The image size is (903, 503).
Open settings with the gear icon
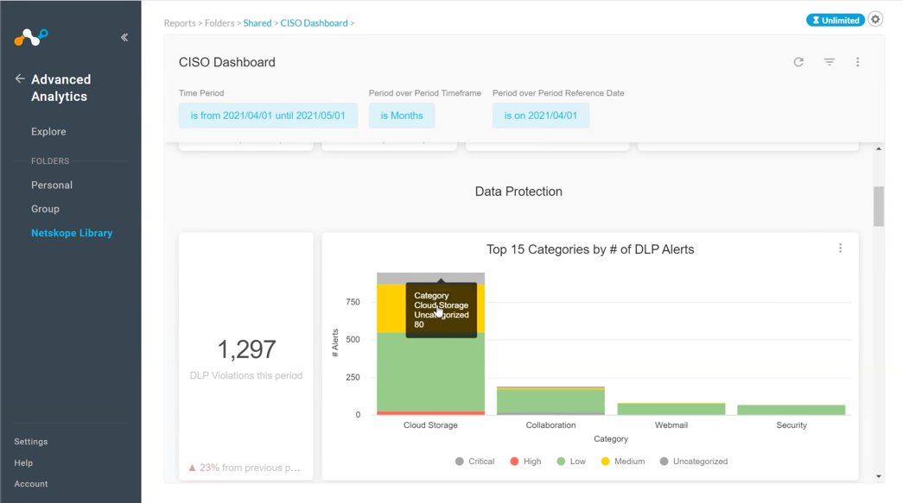[x=874, y=19]
